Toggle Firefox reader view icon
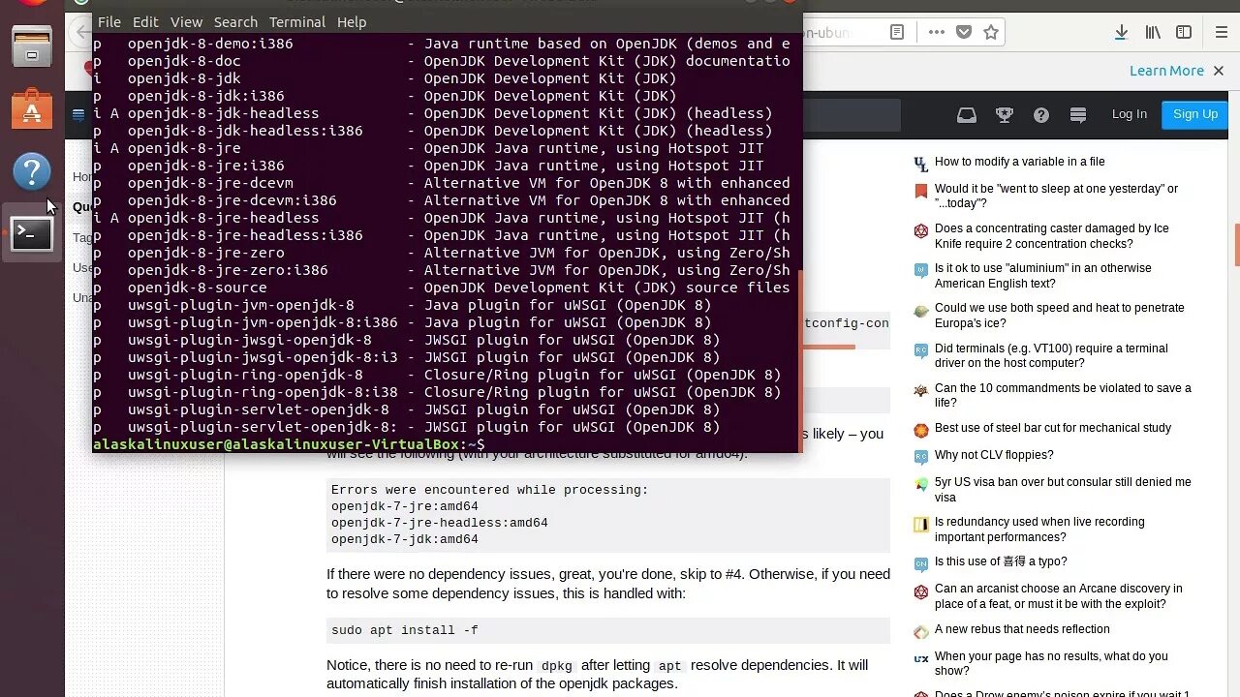Image resolution: width=1240 pixels, height=697 pixels. [x=898, y=32]
